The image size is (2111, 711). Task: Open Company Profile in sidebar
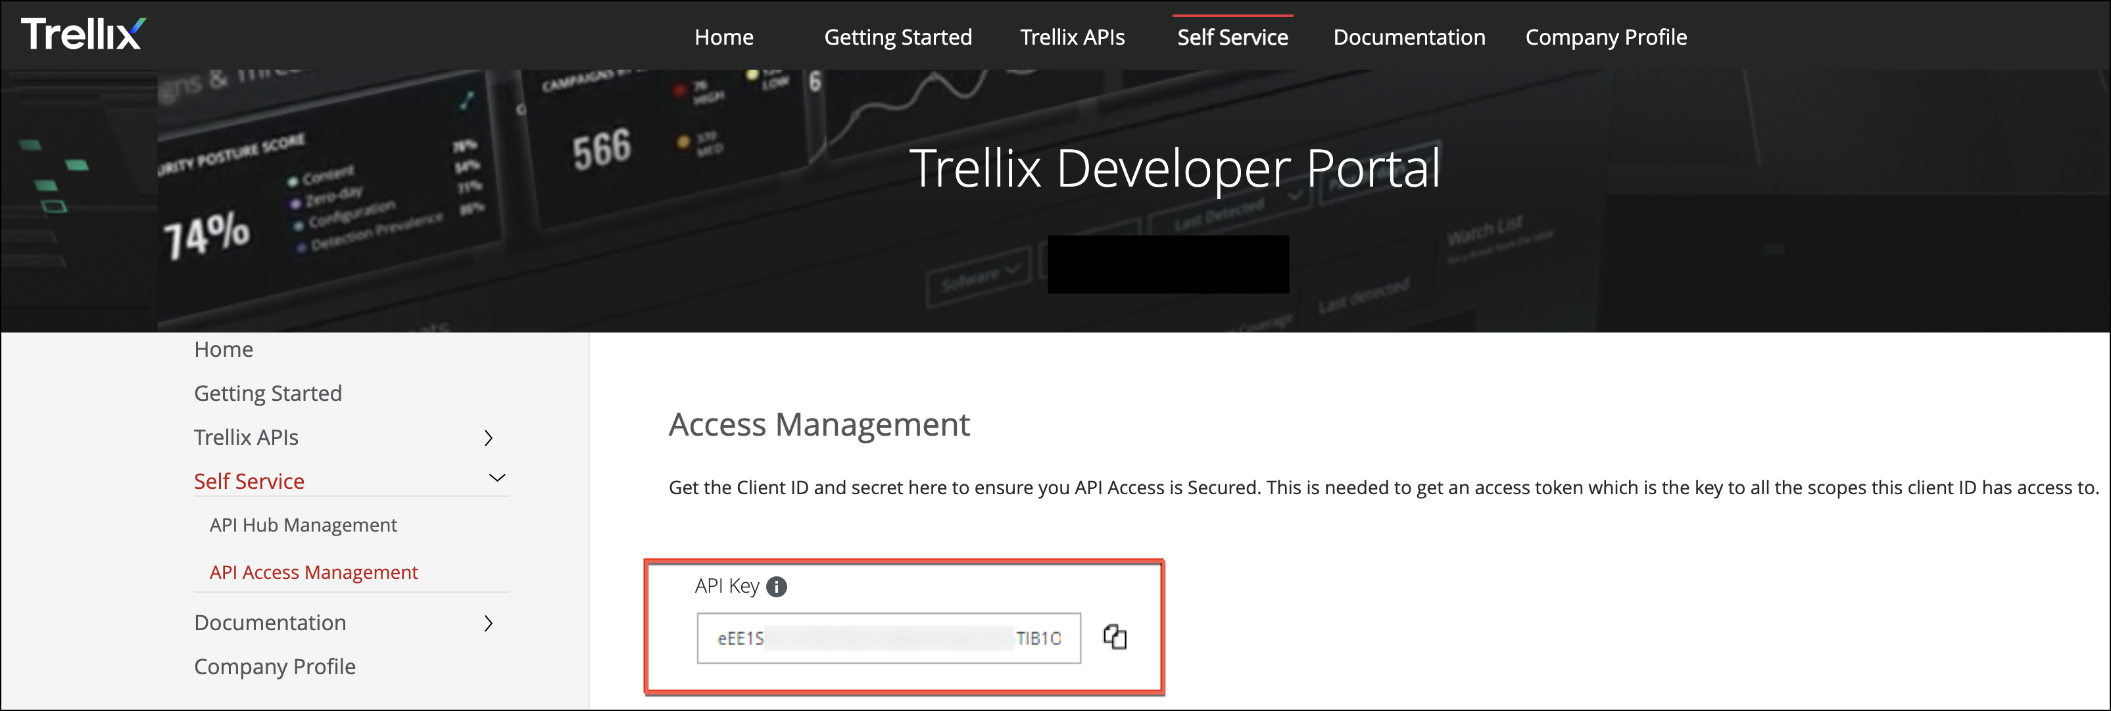click(274, 667)
